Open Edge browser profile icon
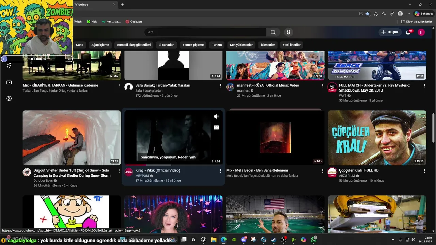Viewport: 436px width, 245px height. [x=400, y=14]
